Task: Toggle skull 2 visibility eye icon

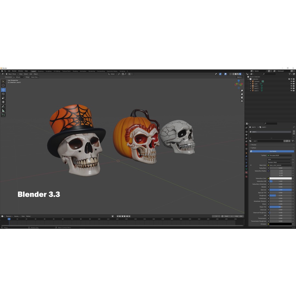Action: point(291,88)
